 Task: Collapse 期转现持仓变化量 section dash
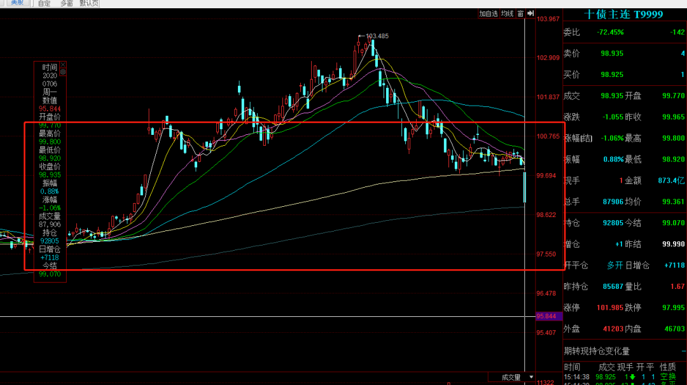coord(683,351)
